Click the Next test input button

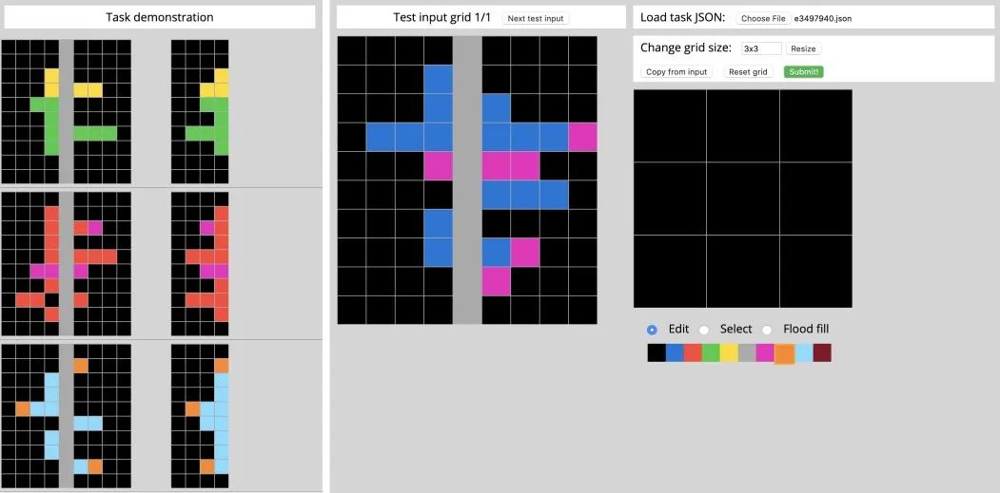pyautogui.click(x=535, y=18)
